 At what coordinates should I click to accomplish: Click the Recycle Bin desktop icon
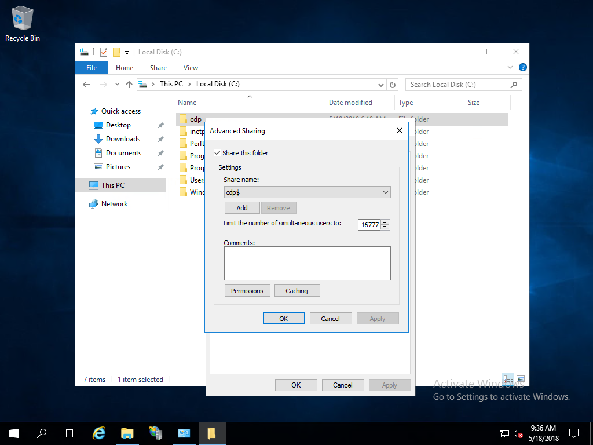tap(23, 23)
